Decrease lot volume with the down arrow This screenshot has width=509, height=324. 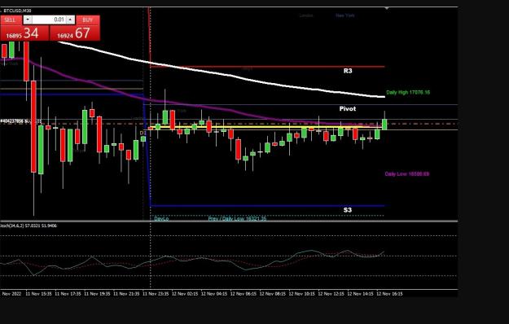coord(28,20)
